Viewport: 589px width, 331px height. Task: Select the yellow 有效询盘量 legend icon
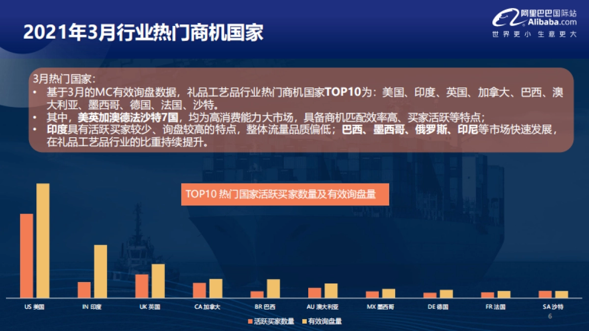click(305, 321)
